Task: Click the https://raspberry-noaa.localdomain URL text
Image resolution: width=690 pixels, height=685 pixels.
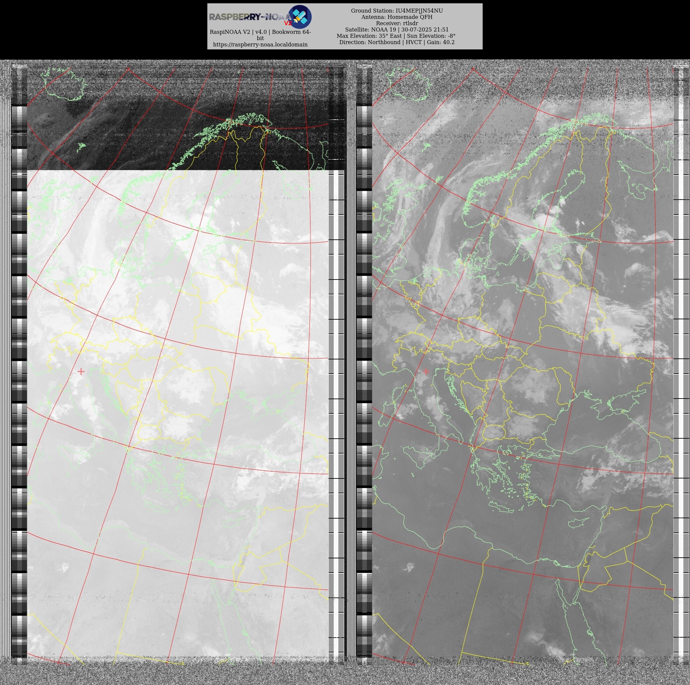Action: pos(260,45)
